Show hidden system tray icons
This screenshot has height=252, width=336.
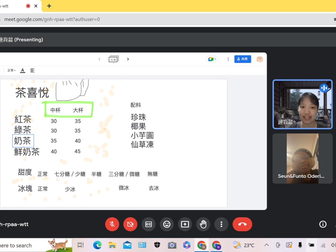[x=266, y=245]
